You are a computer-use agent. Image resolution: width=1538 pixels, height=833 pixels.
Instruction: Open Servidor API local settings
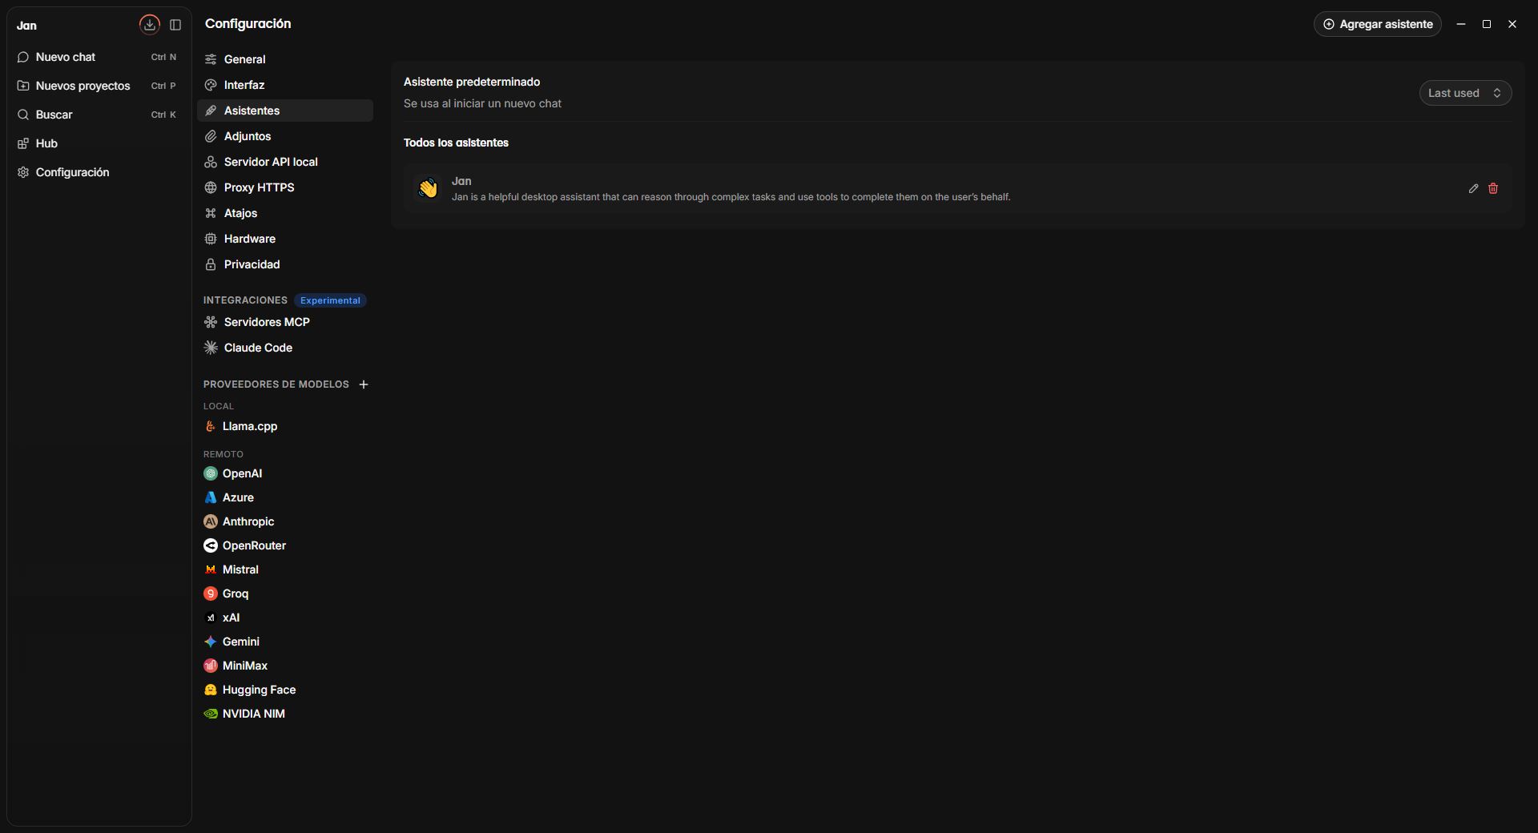point(285,162)
